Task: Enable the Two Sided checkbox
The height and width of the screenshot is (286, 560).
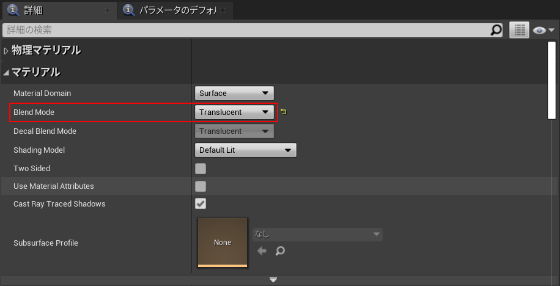Action: coord(201,169)
